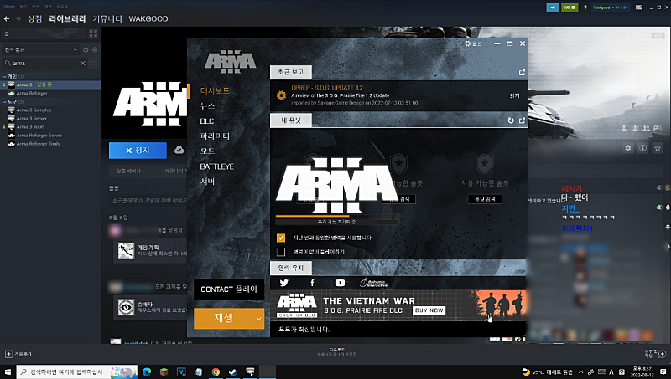Image resolution: width=671 pixels, height=379 pixels.
Task: Click Steam taskbar icon
Action: (233, 371)
